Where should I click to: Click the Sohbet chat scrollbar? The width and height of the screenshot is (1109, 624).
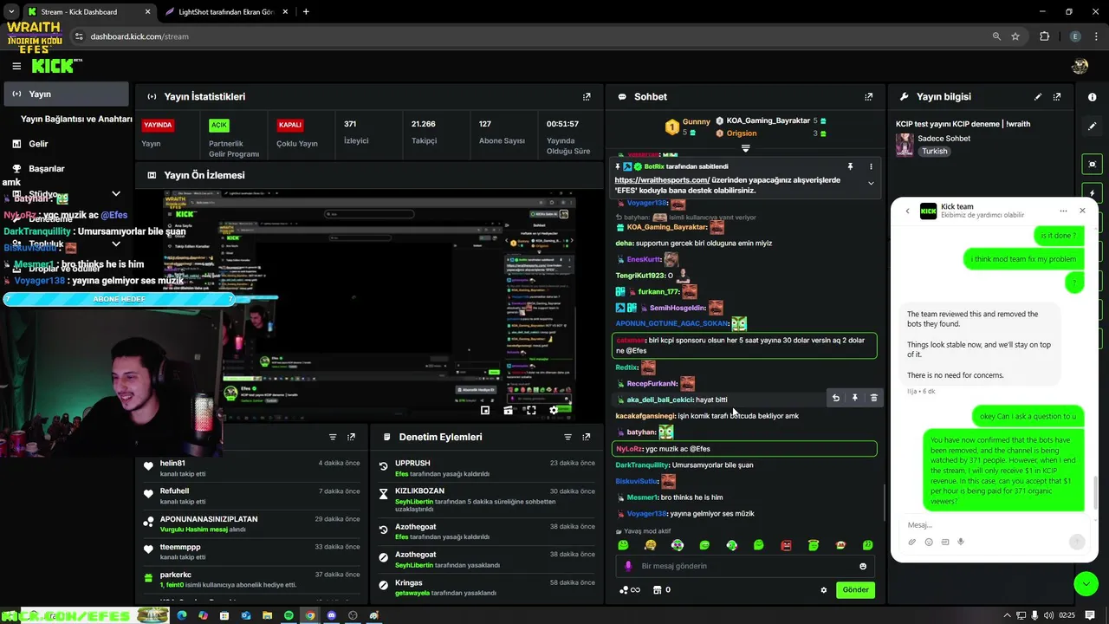click(x=883, y=502)
